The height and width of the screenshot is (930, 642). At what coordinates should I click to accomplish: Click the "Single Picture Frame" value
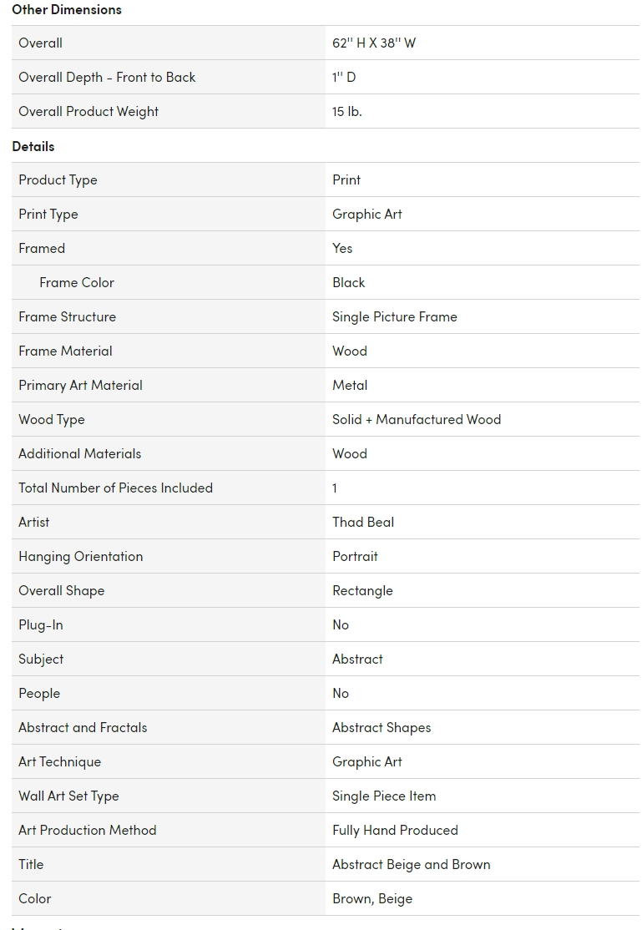tap(395, 317)
